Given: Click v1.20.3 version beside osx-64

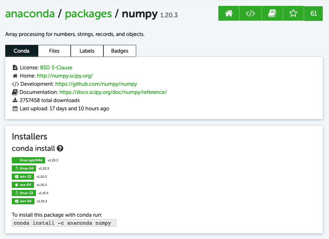Looking at the screenshot, I should pos(42,185).
